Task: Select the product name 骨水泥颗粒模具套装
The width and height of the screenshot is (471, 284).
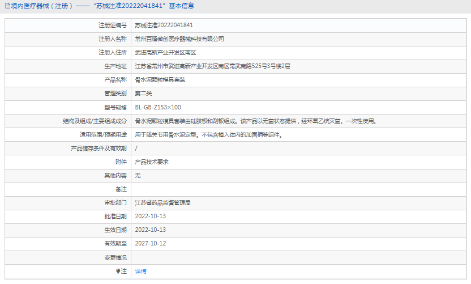Action: tap(160, 80)
